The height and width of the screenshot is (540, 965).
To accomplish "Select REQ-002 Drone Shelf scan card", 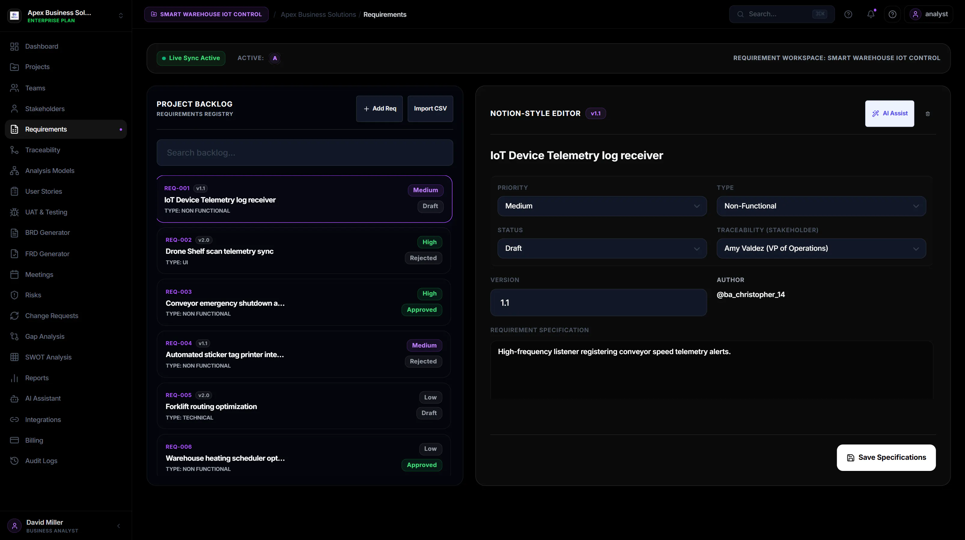I will tap(303, 250).
